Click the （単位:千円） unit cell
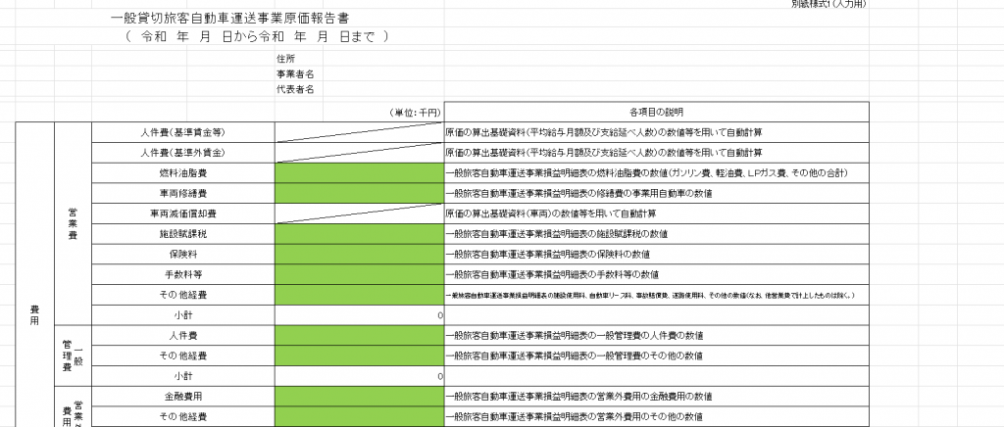 point(415,113)
